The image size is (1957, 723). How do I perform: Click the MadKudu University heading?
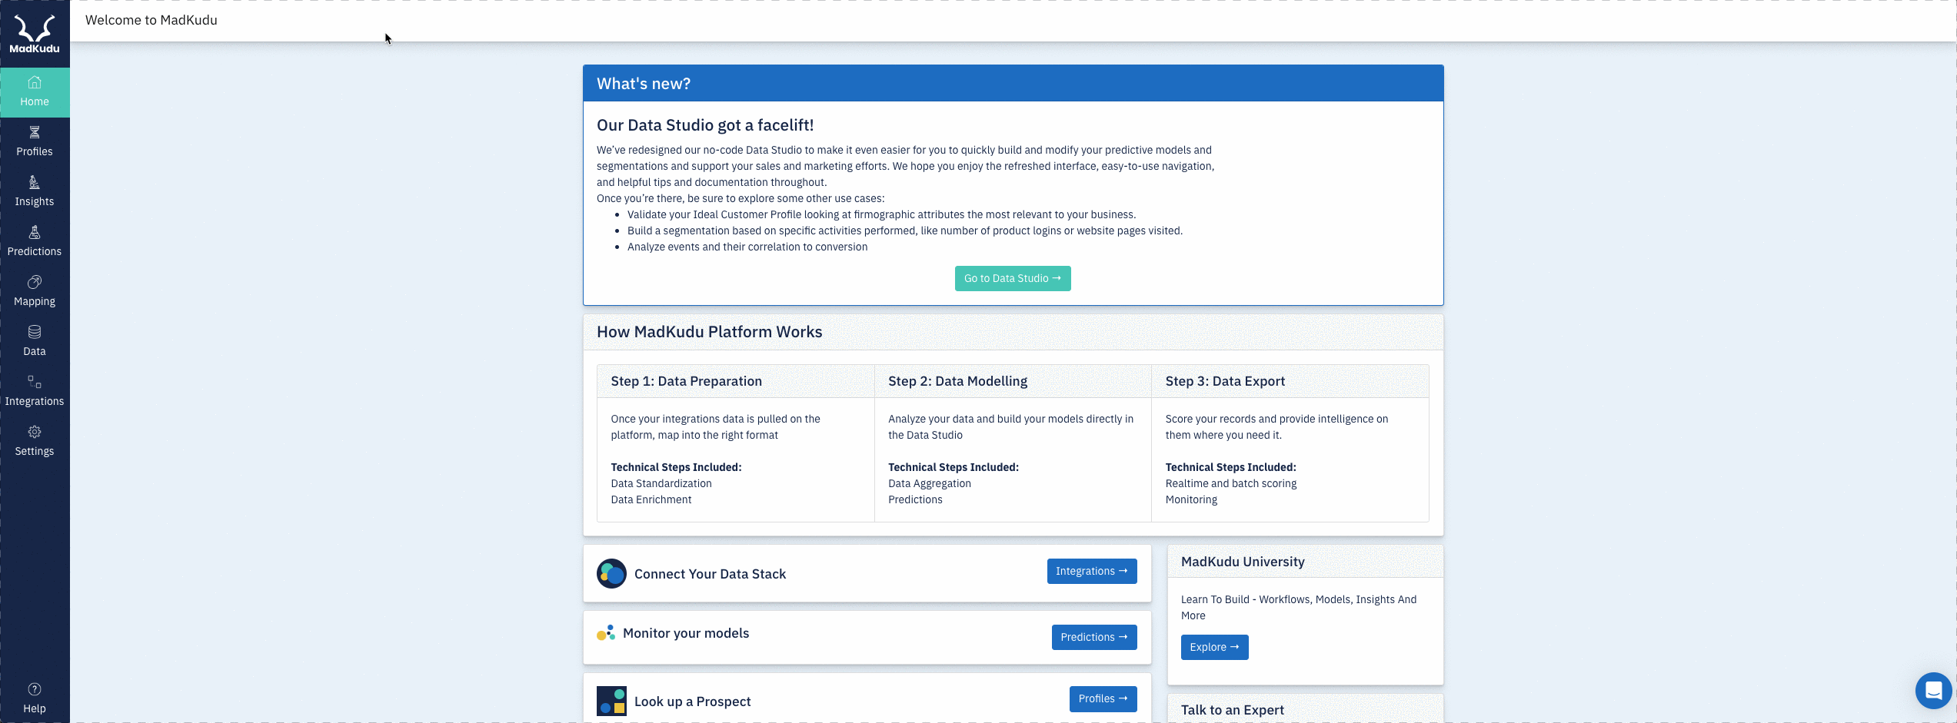pyautogui.click(x=1243, y=562)
